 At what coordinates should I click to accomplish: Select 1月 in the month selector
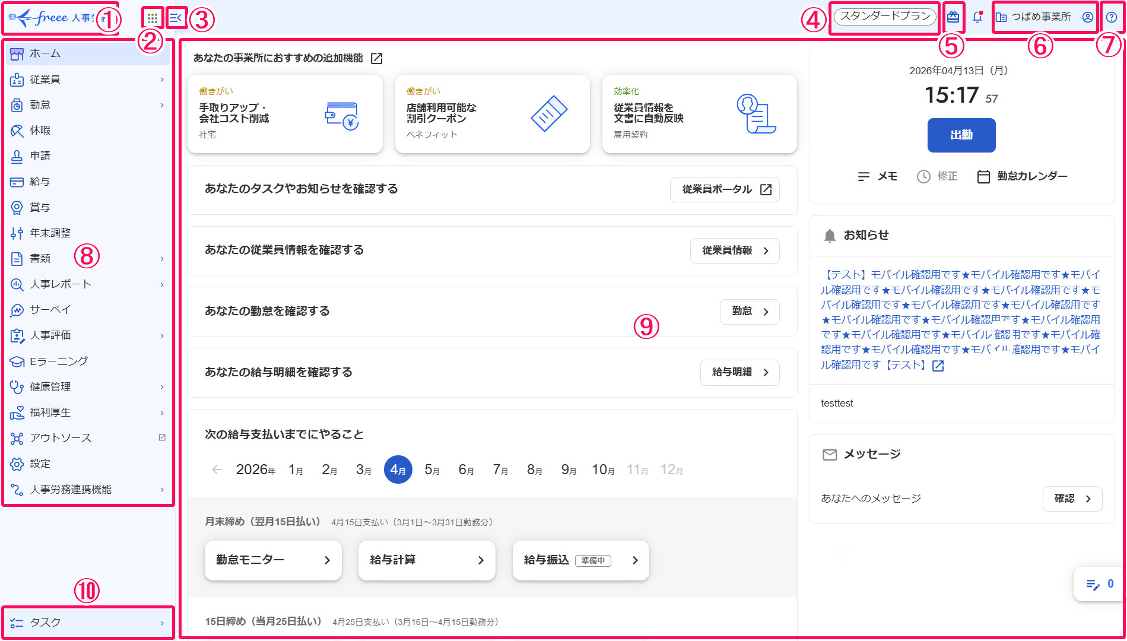point(296,470)
